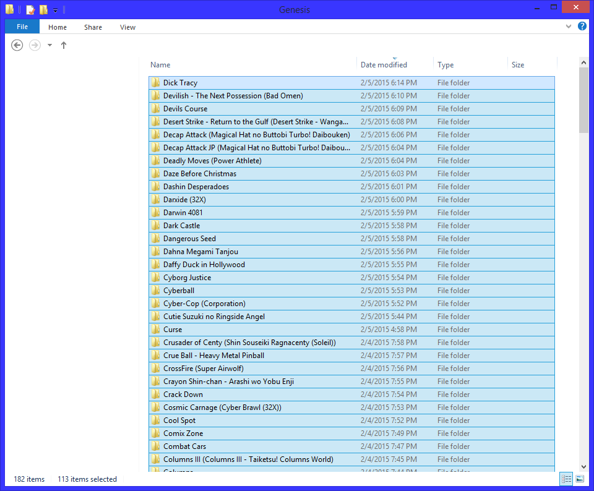Go up one folder level

tap(64, 45)
